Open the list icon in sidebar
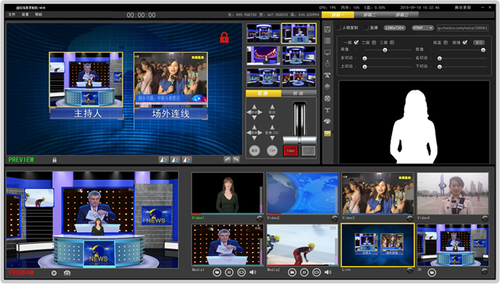The width and height of the screenshot is (500, 284). click(327, 40)
